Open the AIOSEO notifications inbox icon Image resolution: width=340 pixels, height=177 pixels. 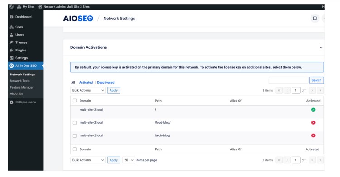[x=315, y=19]
